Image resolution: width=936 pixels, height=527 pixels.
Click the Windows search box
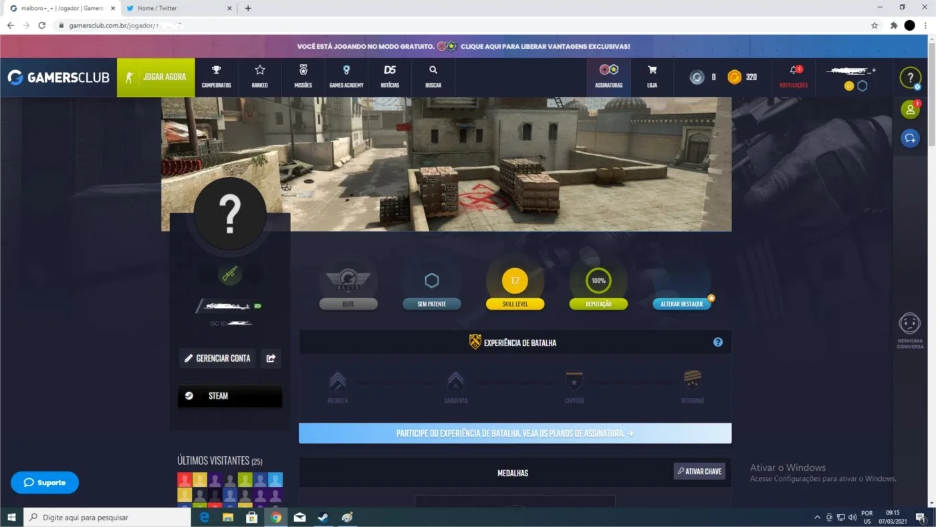(108, 518)
